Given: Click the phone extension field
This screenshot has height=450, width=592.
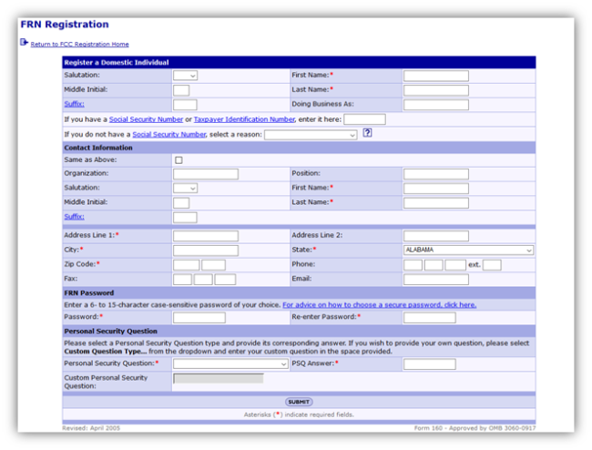Looking at the screenshot, I should click(x=492, y=265).
